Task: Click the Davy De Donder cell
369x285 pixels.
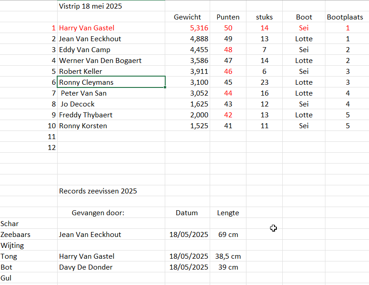Action: (x=111, y=267)
